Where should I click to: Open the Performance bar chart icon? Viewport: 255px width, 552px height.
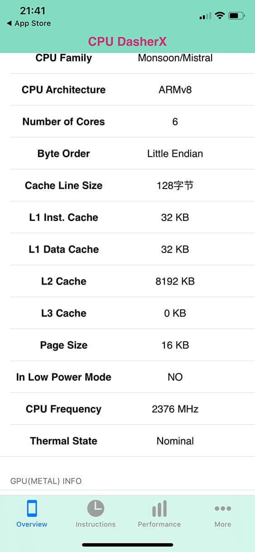click(159, 508)
